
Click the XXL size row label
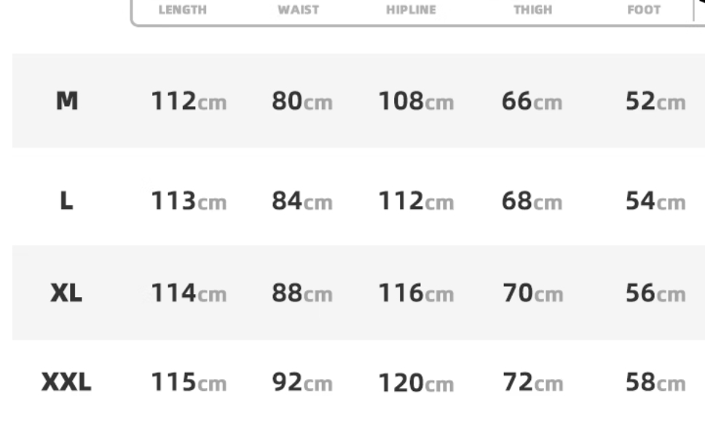click(x=66, y=382)
